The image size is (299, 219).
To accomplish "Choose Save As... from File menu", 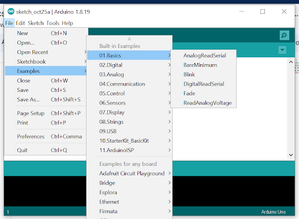I will pos(46,99).
